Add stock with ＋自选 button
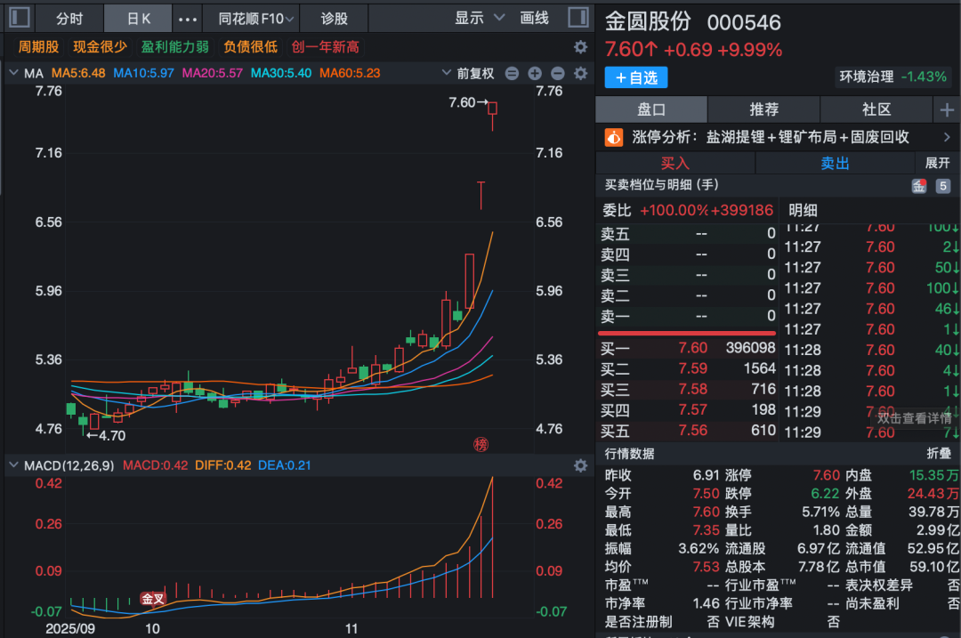This screenshot has width=961, height=638. (635, 77)
